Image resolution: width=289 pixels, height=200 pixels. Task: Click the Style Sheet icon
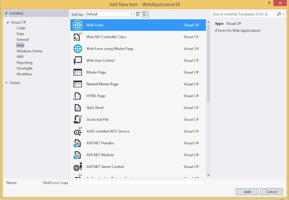78,107
